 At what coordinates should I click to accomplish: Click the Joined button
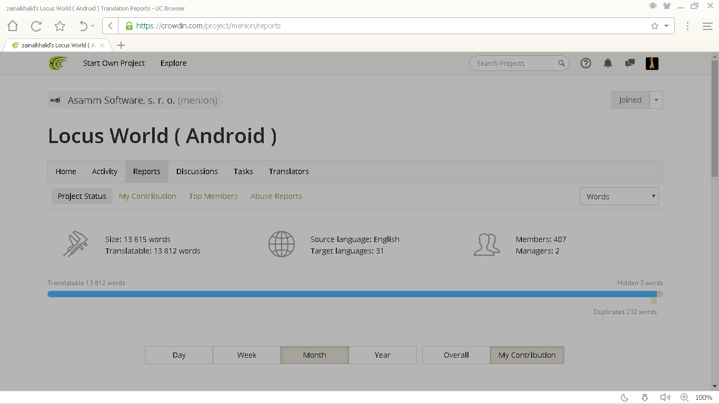click(x=631, y=100)
